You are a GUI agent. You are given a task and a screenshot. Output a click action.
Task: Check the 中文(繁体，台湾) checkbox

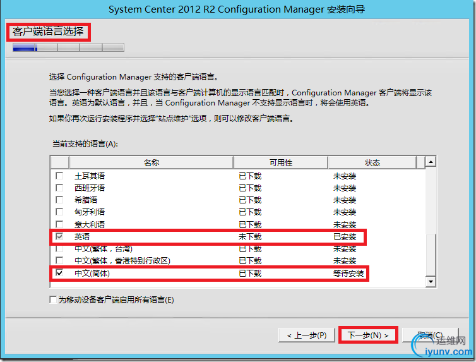pos(59,249)
